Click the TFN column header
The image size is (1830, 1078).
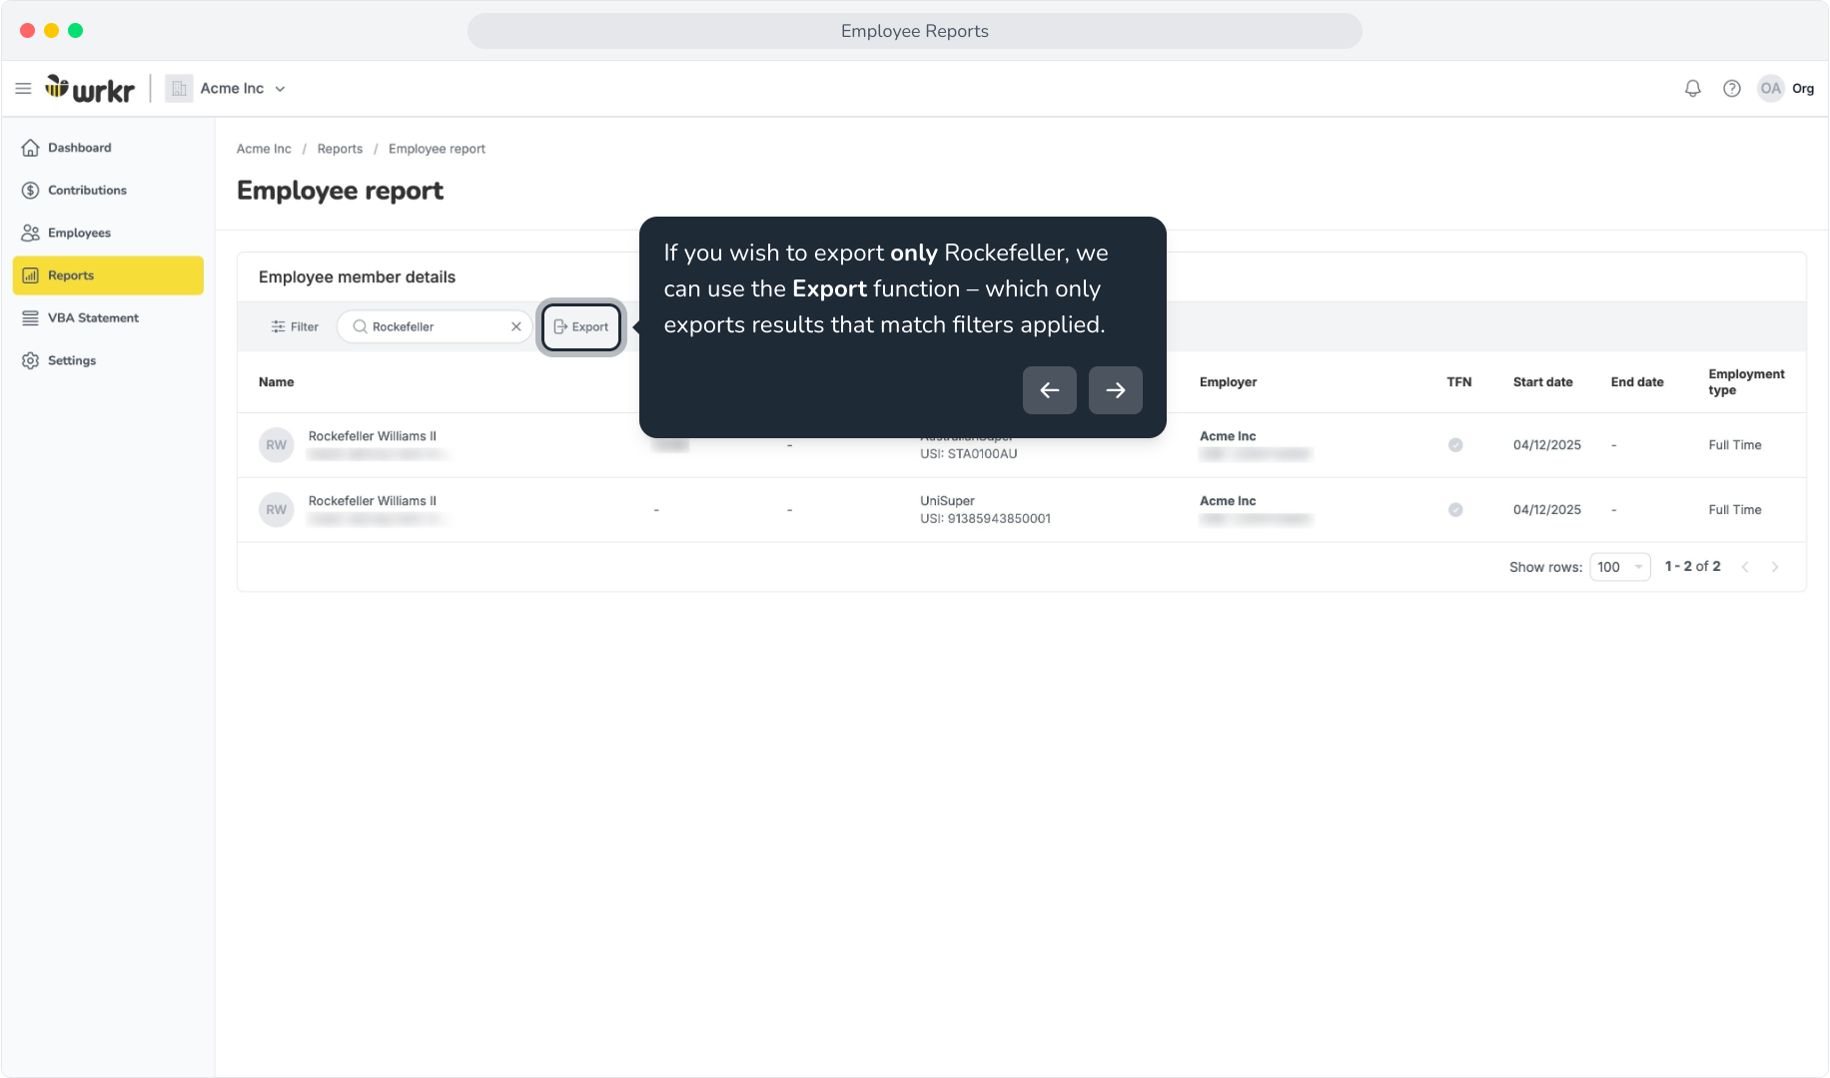(1459, 382)
